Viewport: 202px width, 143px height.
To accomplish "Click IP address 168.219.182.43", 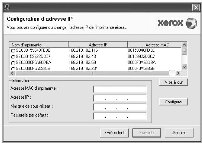I will 82,56.
